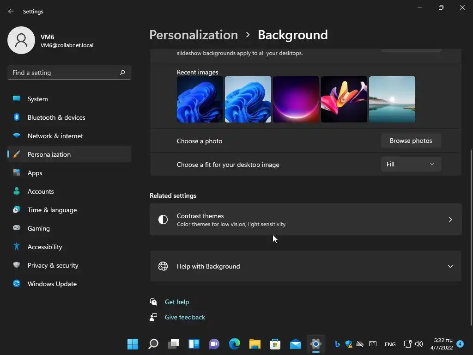This screenshot has width=473, height=355.
Task: Open Chat from the taskbar
Action: (x=214, y=344)
